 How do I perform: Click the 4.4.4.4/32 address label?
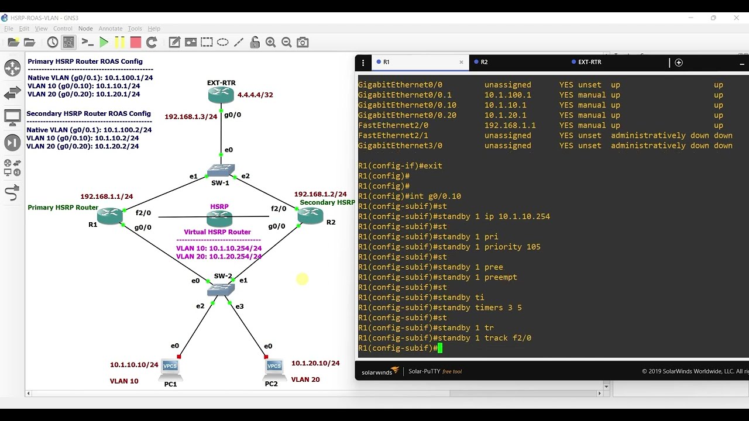coord(255,95)
